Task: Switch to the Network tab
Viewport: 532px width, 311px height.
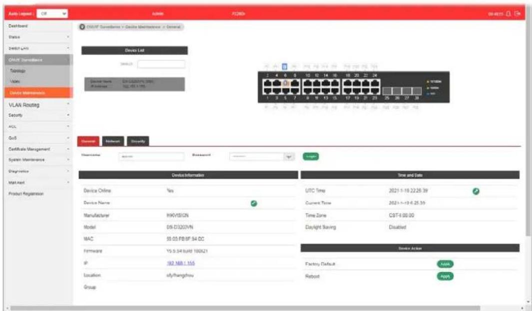Action: coord(113,141)
